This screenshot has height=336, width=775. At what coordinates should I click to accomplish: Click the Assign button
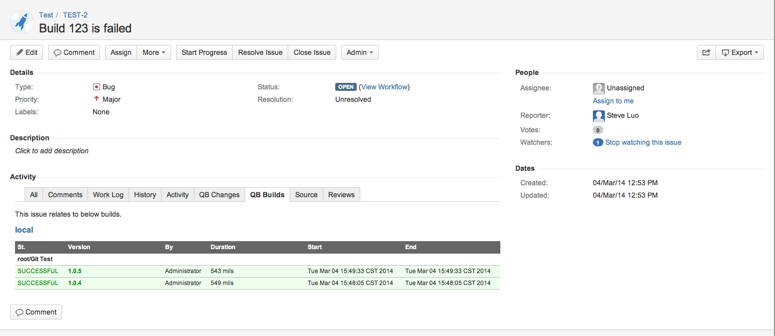pyautogui.click(x=121, y=52)
